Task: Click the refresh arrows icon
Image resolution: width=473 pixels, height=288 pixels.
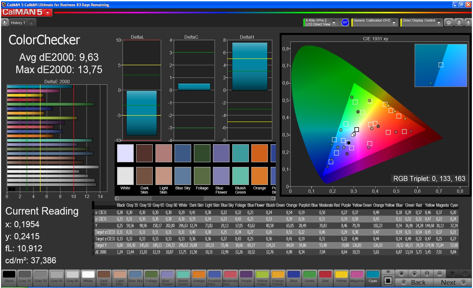Action: 452,274
